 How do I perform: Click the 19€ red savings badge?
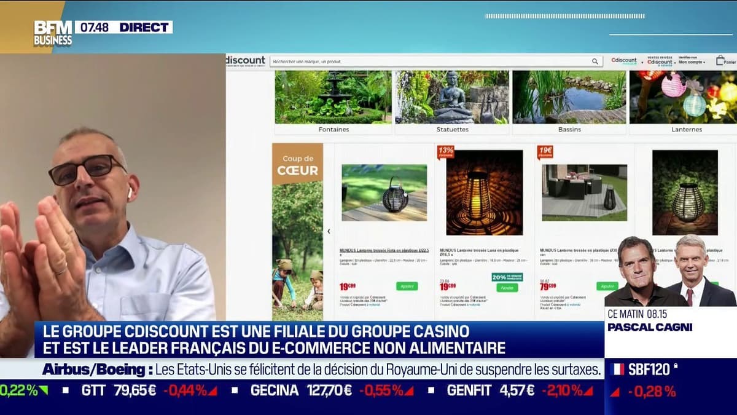[545, 152]
